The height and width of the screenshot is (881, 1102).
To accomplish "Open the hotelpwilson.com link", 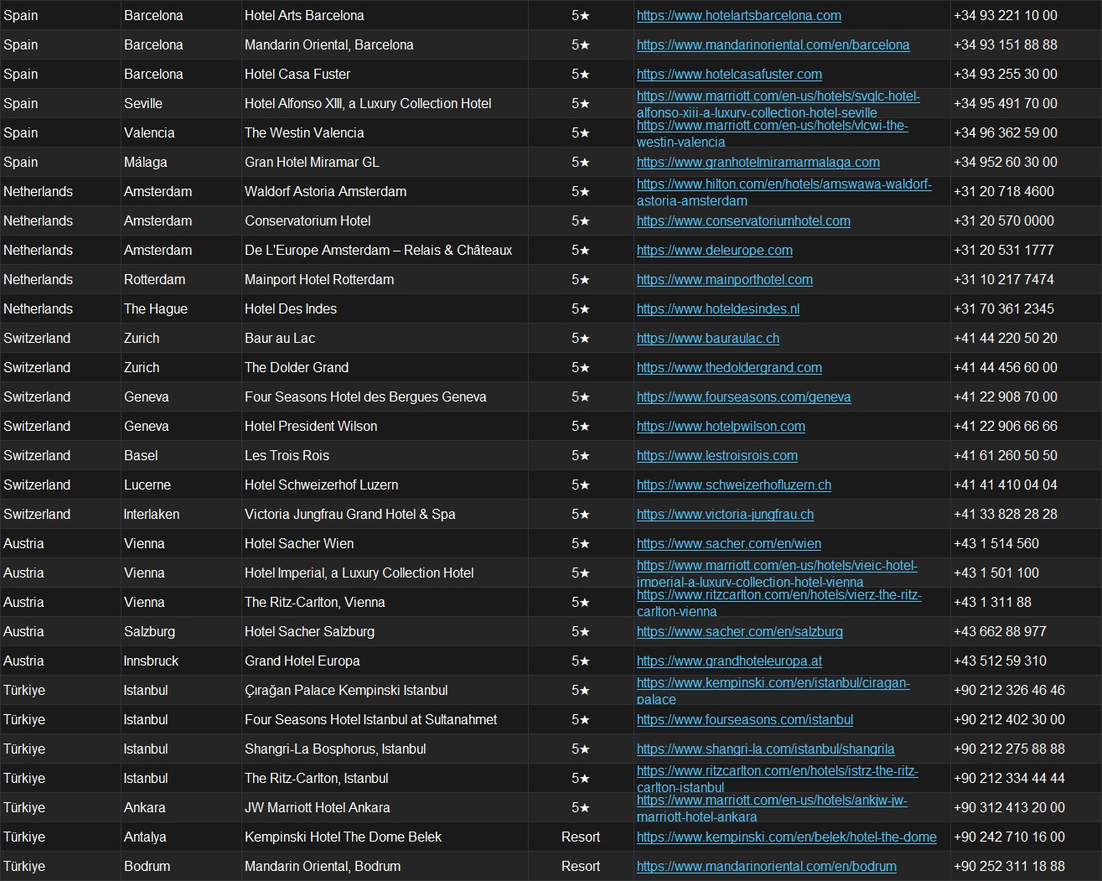I will pyautogui.click(x=721, y=426).
